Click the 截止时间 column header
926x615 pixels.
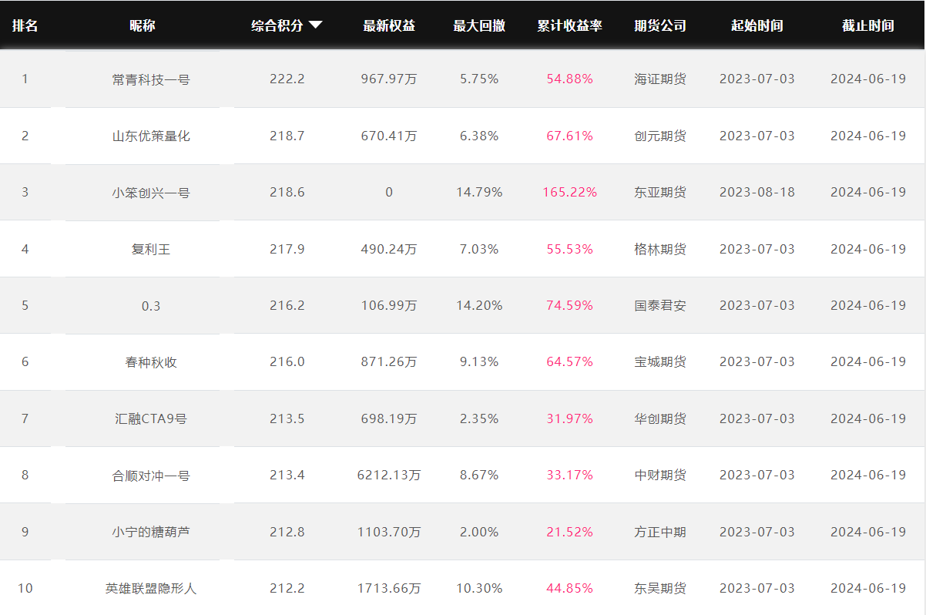pyautogui.click(x=868, y=25)
